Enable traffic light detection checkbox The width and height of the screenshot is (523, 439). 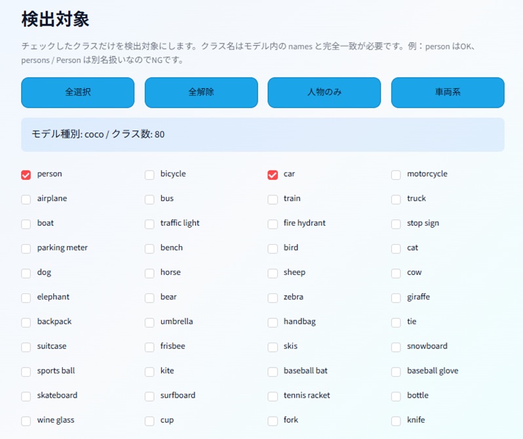pos(149,224)
